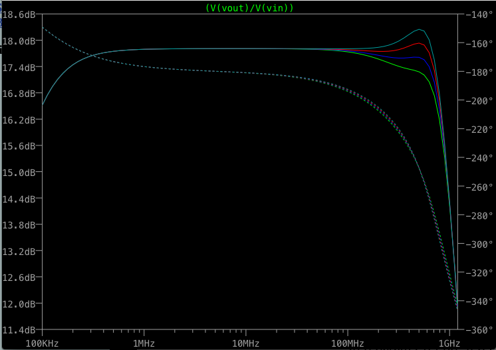Click the -360° phase axis label
Image resolution: width=496 pixels, height=350 pixels.
477,330
